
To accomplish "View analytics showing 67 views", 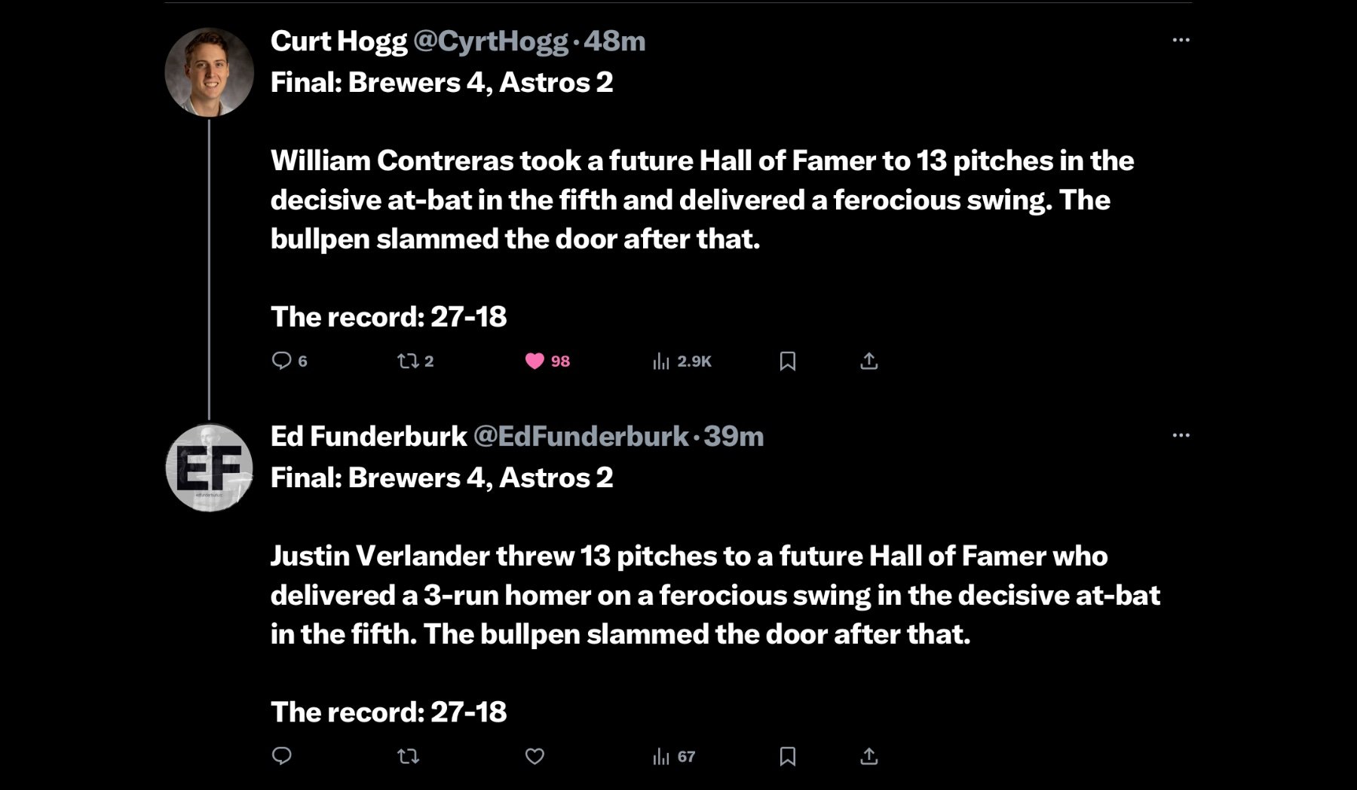I will pyautogui.click(x=661, y=756).
